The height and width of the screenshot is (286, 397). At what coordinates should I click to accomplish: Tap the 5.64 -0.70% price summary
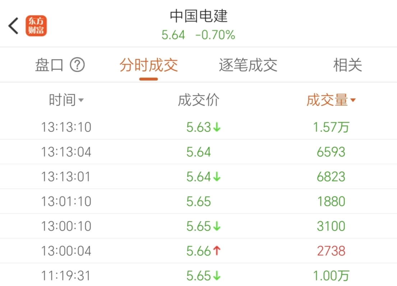(x=198, y=35)
